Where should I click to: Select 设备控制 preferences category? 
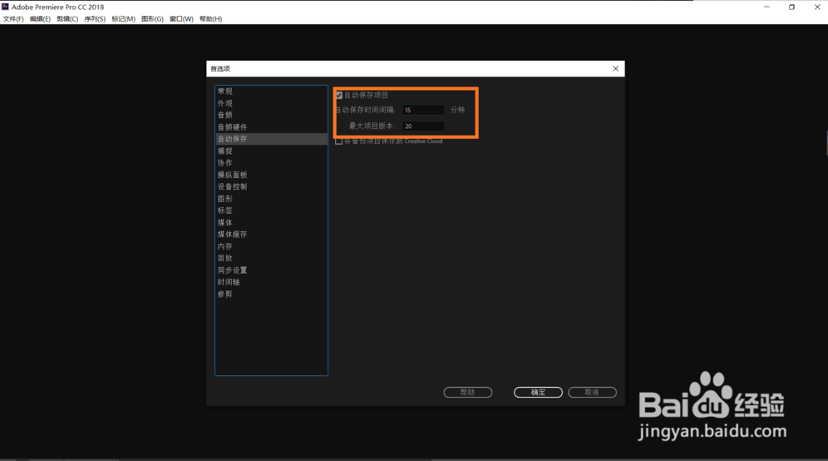tap(271, 186)
